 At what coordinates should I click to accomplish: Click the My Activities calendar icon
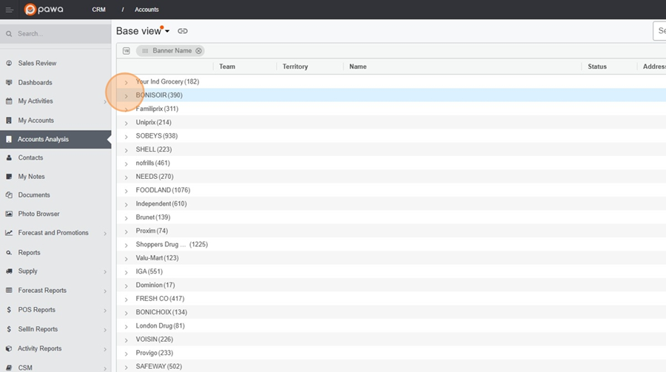click(9, 101)
